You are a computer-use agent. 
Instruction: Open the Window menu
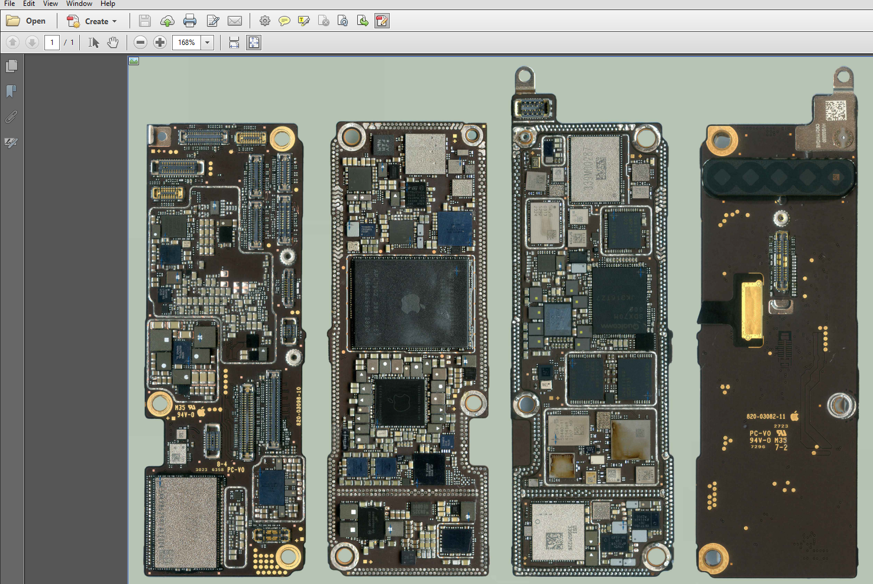pyautogui.click(x=79, y=4)
